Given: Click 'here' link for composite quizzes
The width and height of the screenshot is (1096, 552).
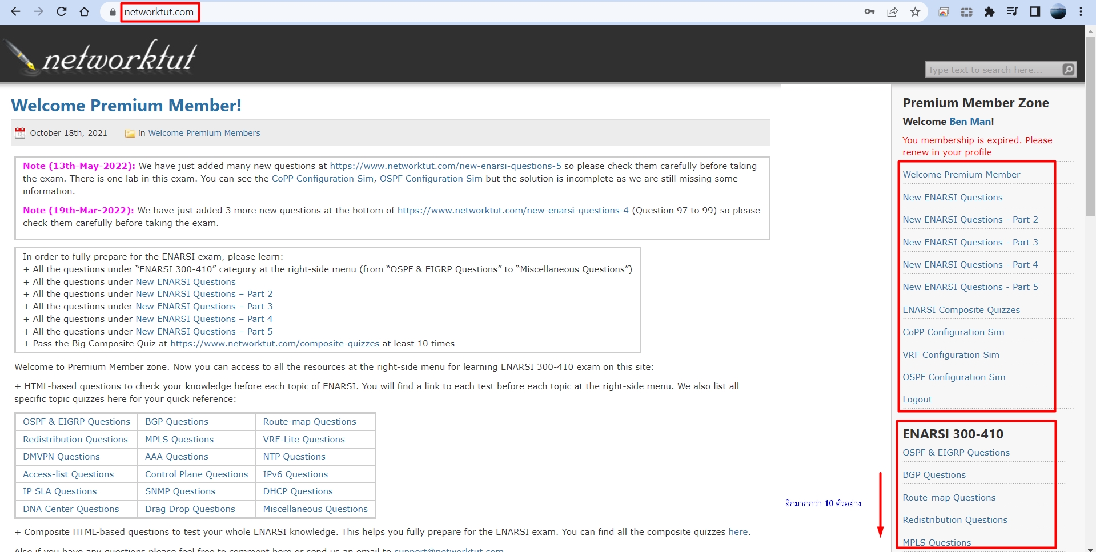Looking at the screenshot, I should click(x=738, y=532).
